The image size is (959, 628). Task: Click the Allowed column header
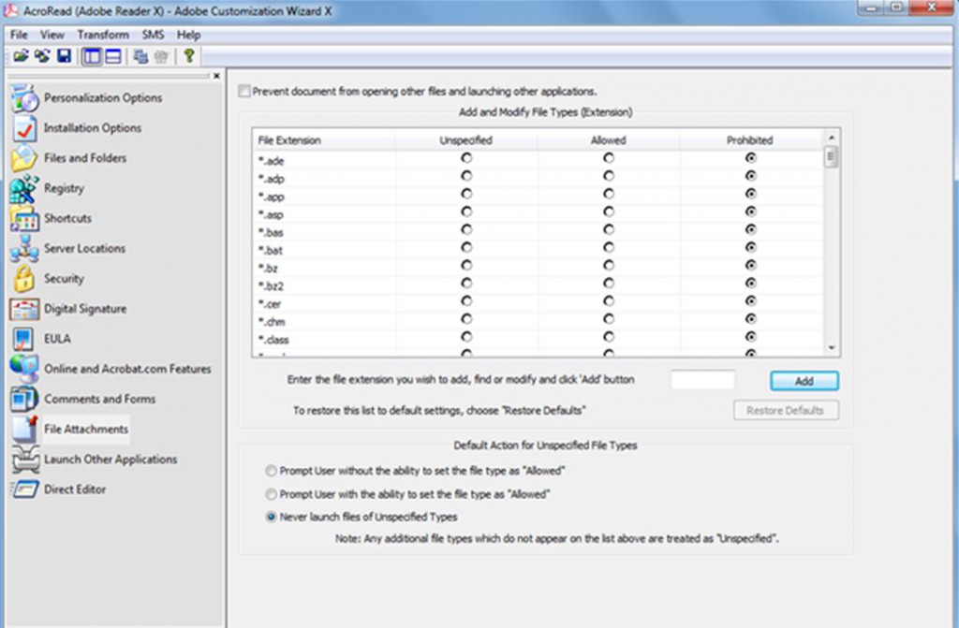(609, 140)
